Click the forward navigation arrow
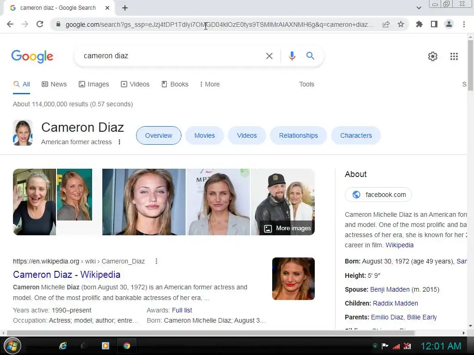 click(25, 24)
